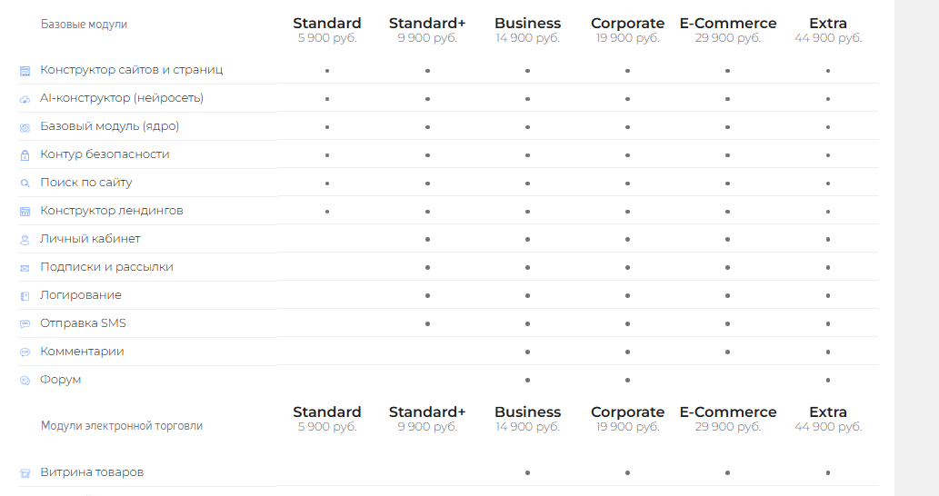The image size is (939, 496).
Task: Click the Личный кабинет user icon
Action: [25, 240]
